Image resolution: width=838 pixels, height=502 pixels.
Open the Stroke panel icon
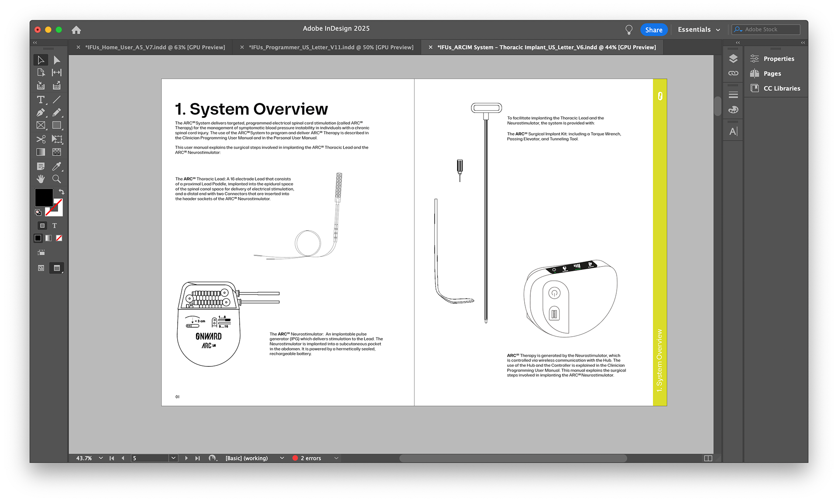[733, 95]
